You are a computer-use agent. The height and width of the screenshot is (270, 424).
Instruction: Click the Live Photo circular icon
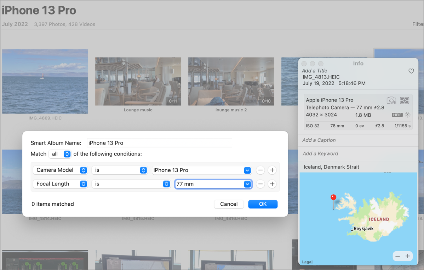point(408,115)
